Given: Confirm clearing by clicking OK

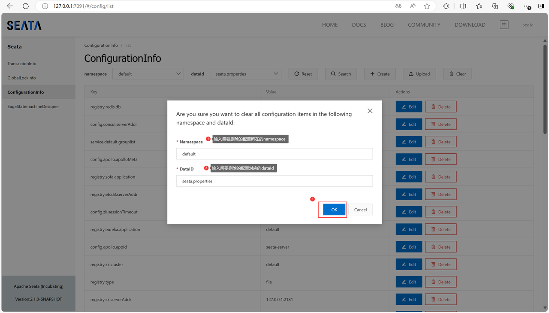Looking at the screenshot, I should tap(334, 210).
